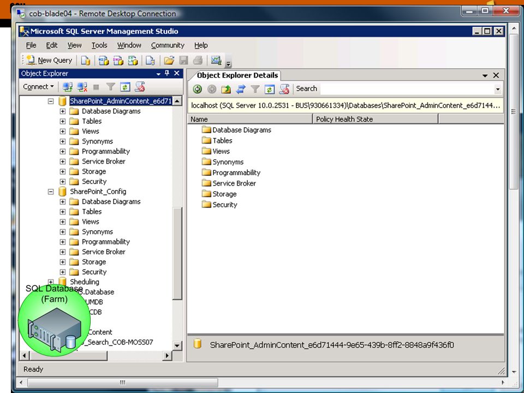Click script red-X icon in Object Explorer toolbar
Screen dimensions: 524x393
click(x=140, y=87)
